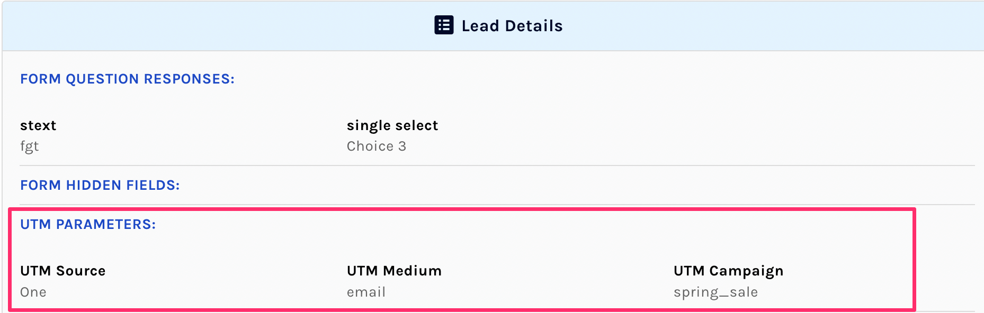Click the UTM Campaign label

point(728,271)
